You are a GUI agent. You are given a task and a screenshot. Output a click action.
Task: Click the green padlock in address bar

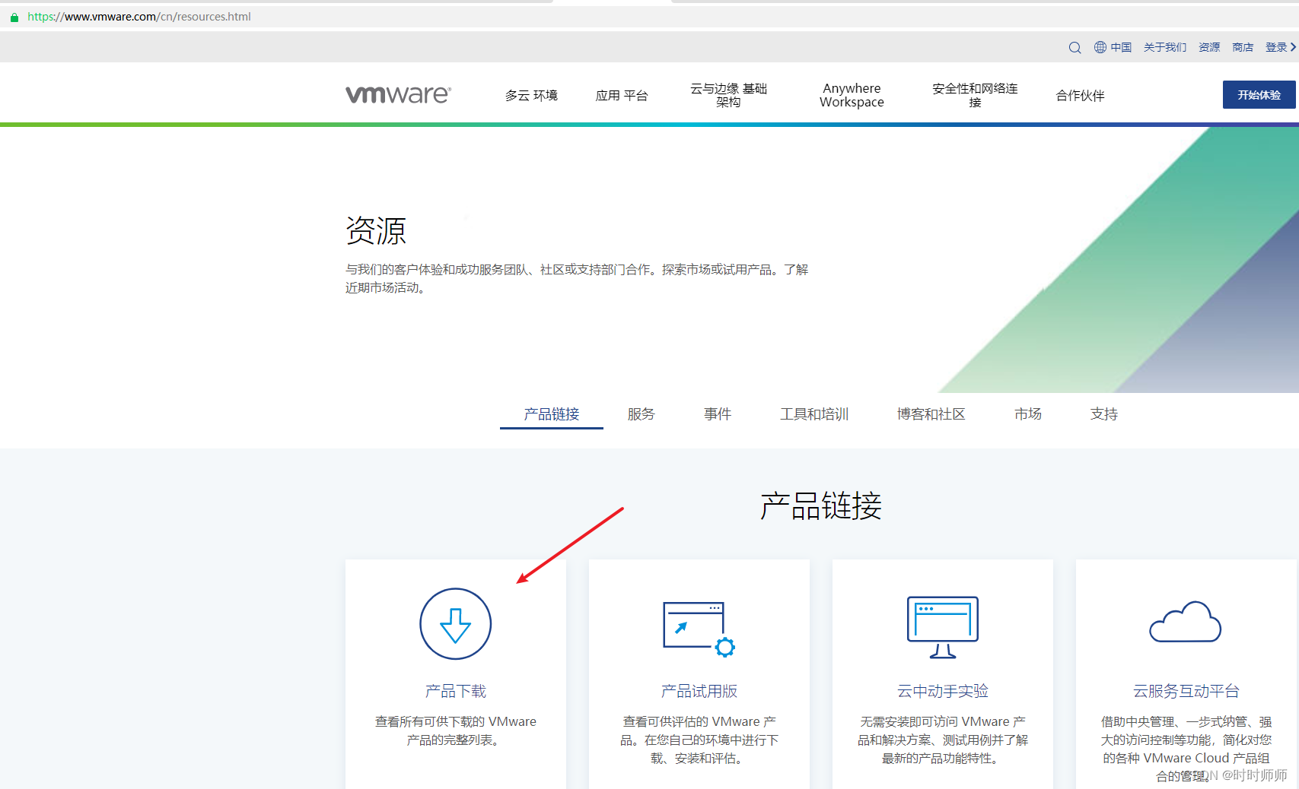click(14, 17)
